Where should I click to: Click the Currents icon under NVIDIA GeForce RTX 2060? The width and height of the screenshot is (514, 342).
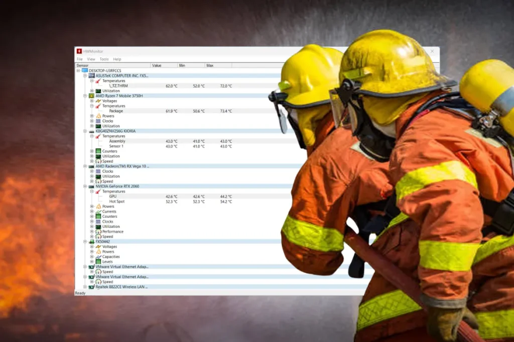click(98, 211)
